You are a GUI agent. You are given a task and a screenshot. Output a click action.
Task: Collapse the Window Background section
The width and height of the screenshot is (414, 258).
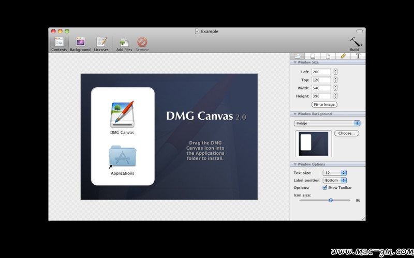295,114
